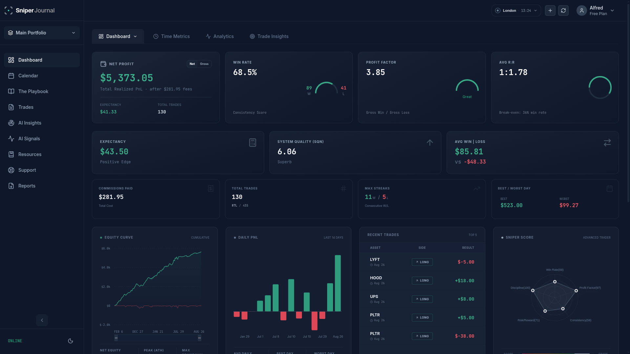Expand the Alfred account menu chevron
This screenshot has height=354, width=630.
612,10
